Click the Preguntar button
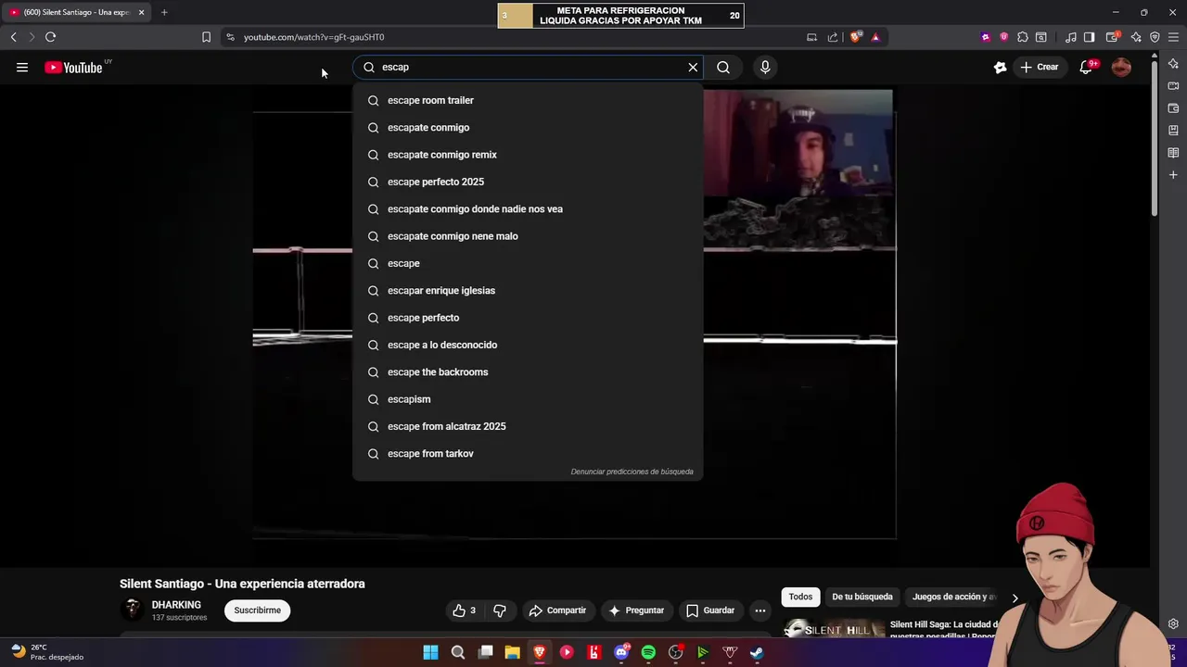This screenshot has width=1187, height=667. (x=636, y=610)
